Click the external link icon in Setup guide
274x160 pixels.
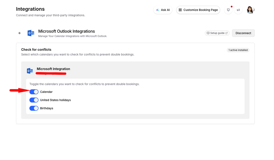(226, 33)
